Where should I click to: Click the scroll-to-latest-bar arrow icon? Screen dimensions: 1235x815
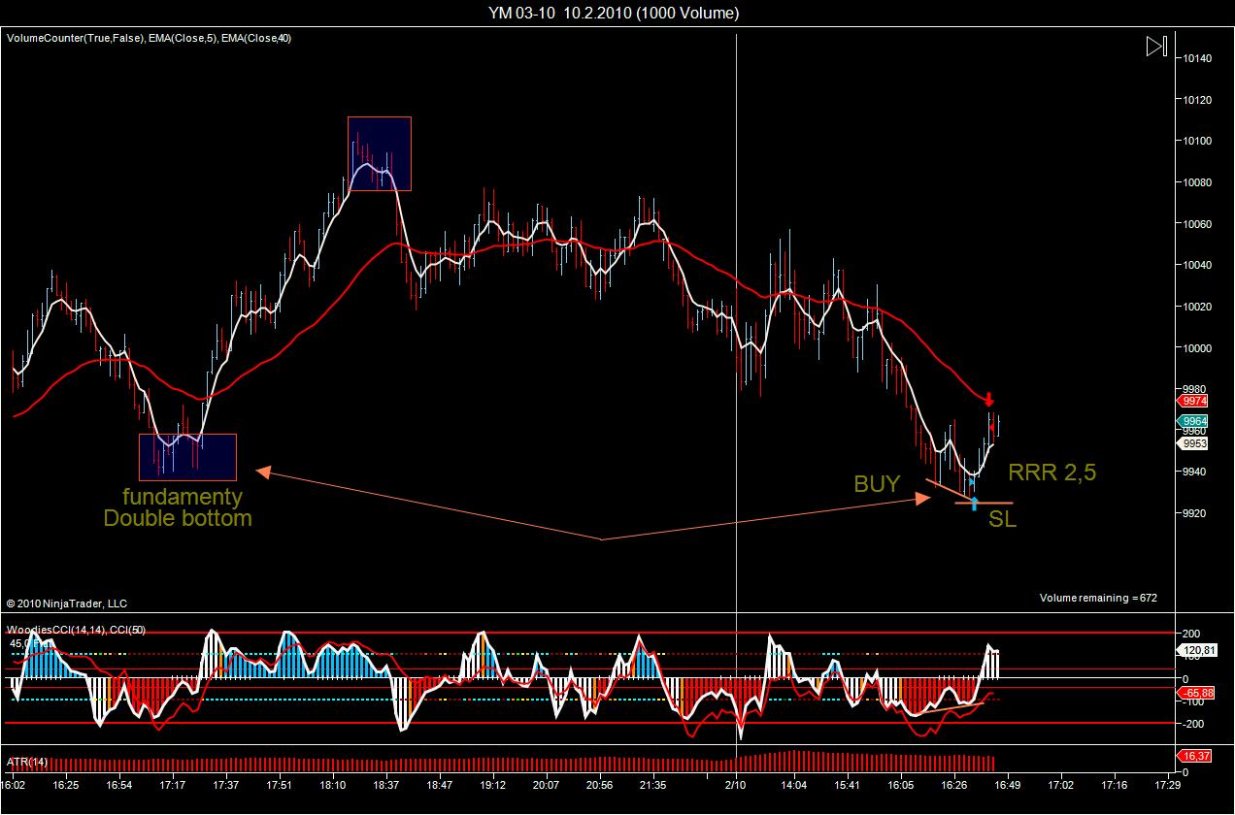(x=1155, y=46)
